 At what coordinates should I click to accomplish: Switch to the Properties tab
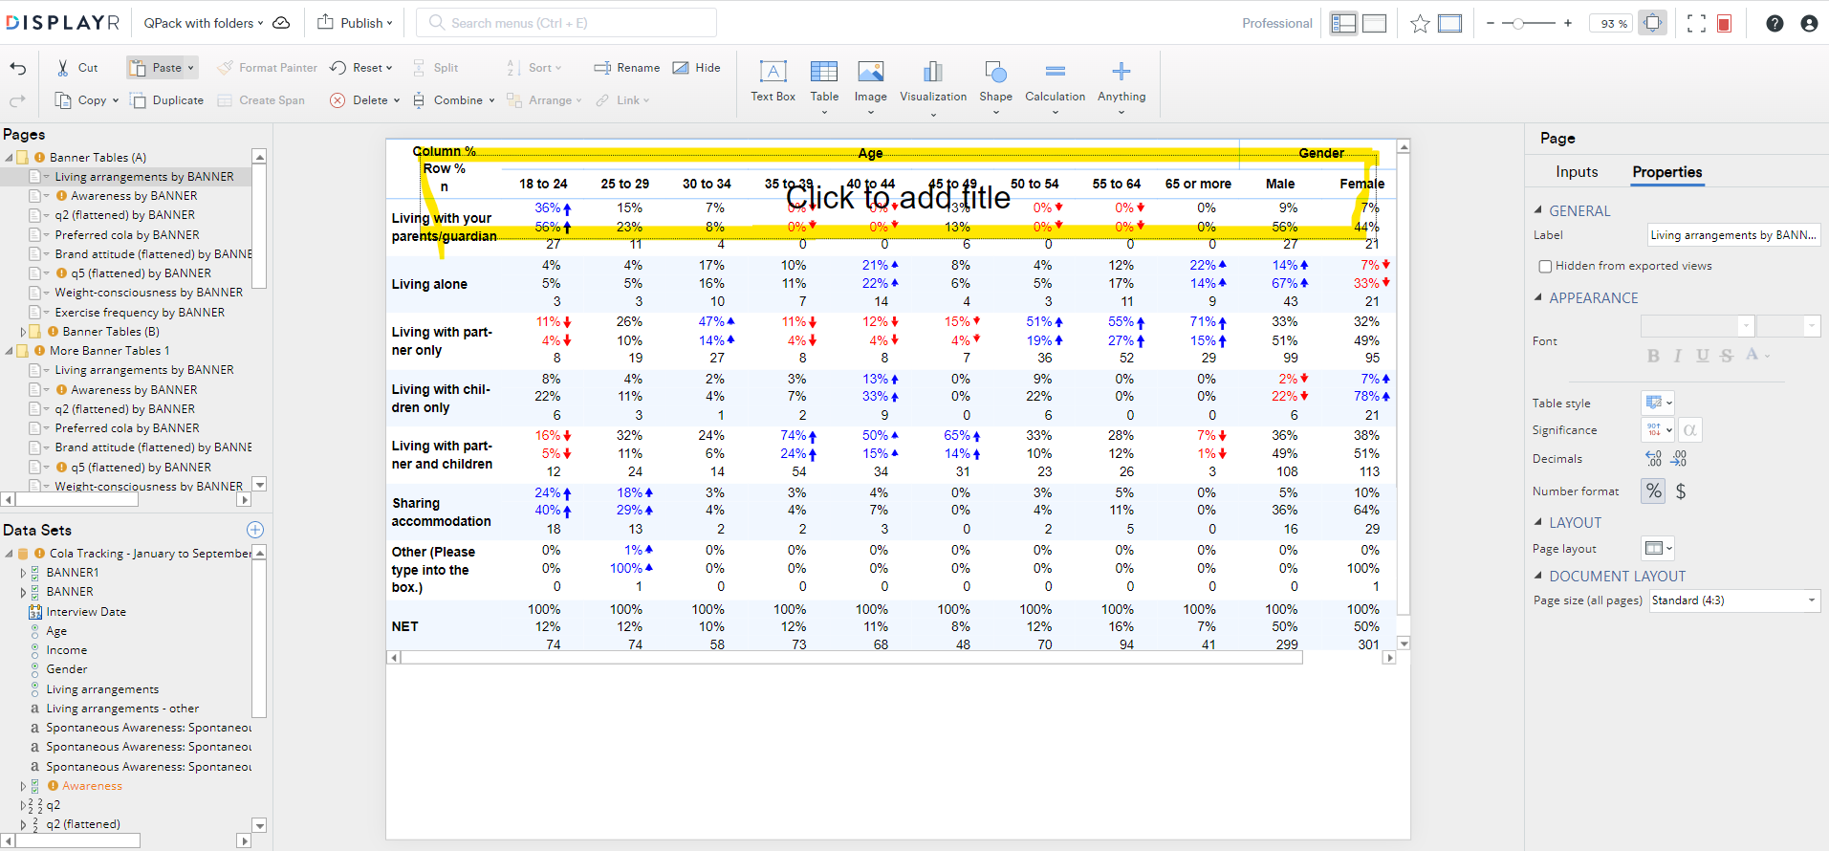coord(1667,172)
